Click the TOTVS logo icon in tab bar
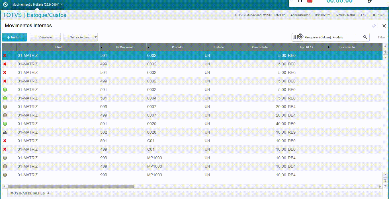 [5, 5]
